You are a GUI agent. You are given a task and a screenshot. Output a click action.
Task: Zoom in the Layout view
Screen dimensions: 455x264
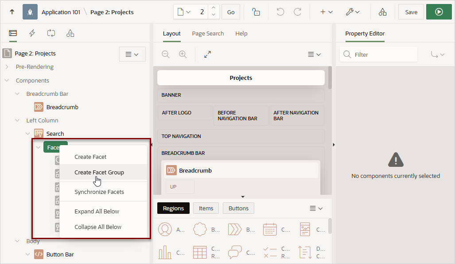(183, 55)
